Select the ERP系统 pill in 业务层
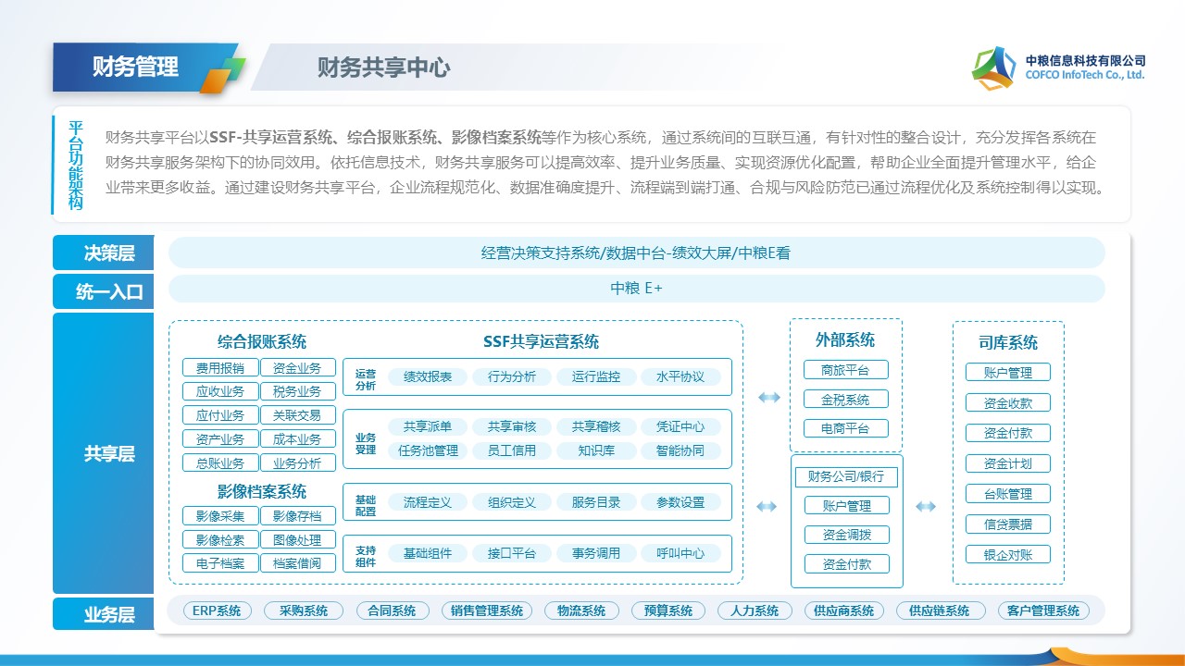The height and width of the screenshot is (666, 1185). click(217, 610)
